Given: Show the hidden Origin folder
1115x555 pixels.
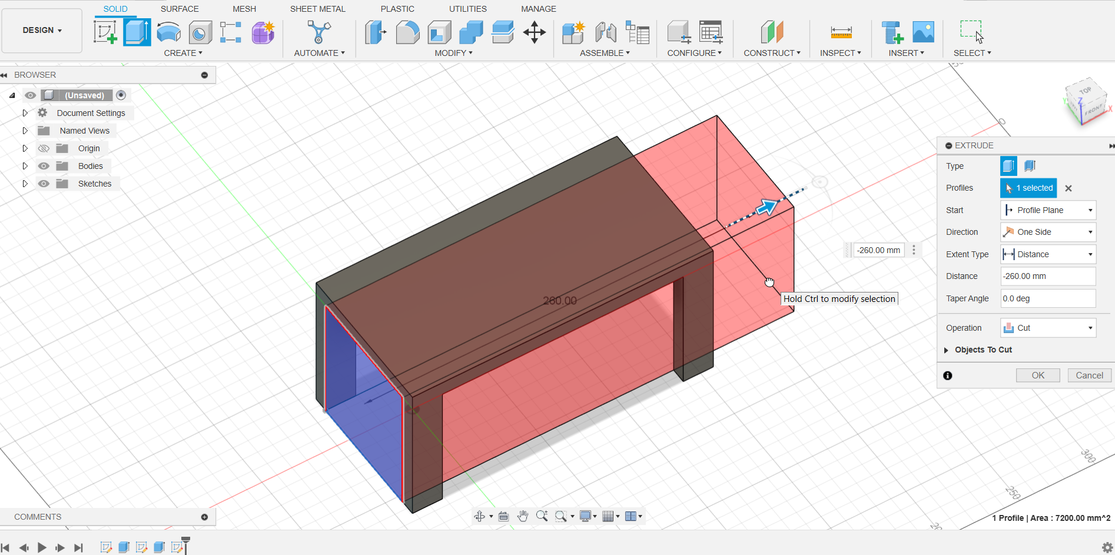Looking at the screenshot, I should click(44, 148).
